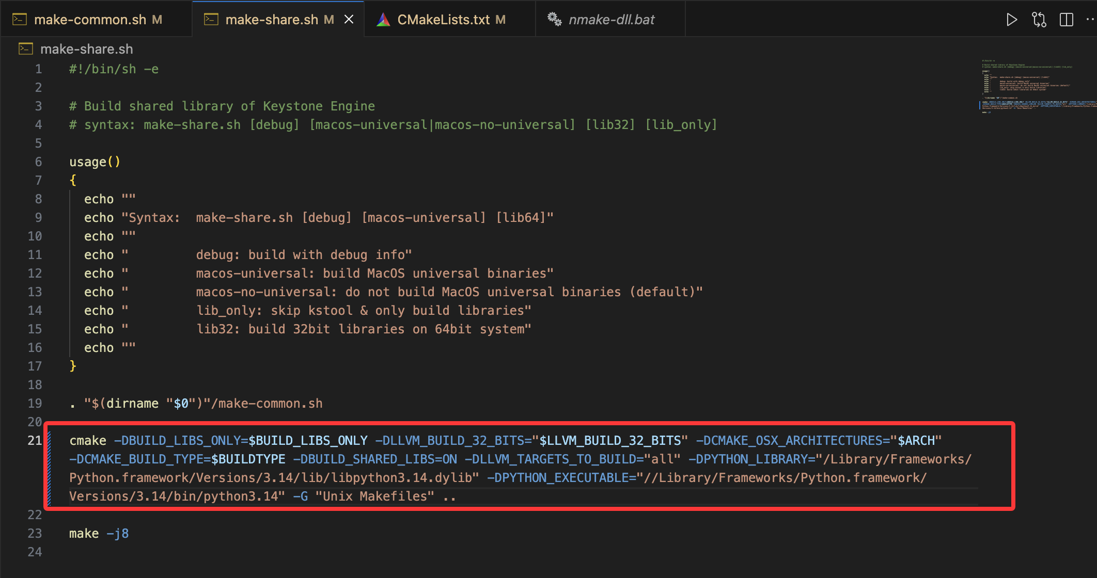Click the Run file play icon
This screenshot has height=578, width=1097.
pos(1011,20)
